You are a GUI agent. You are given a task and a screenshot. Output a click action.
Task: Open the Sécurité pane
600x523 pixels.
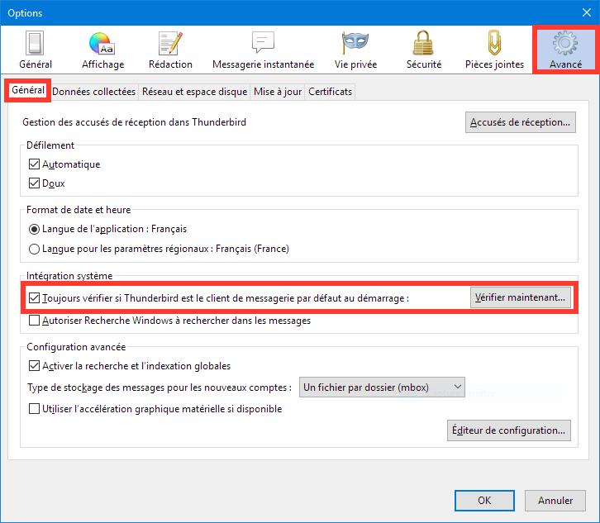[424, 50]
